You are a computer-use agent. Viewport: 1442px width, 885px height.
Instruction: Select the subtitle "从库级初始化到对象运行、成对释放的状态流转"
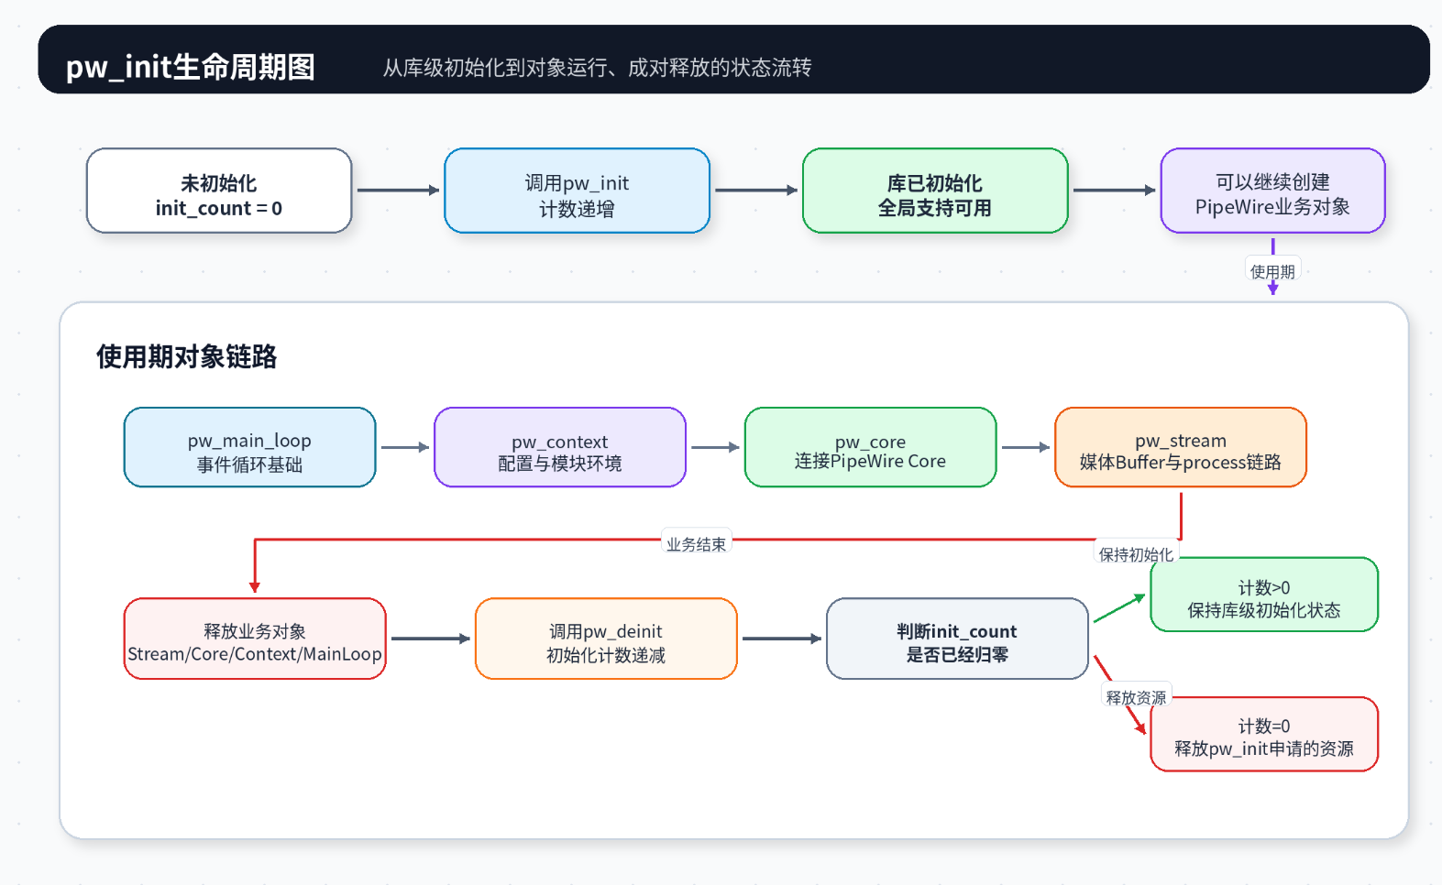point(597,68)
